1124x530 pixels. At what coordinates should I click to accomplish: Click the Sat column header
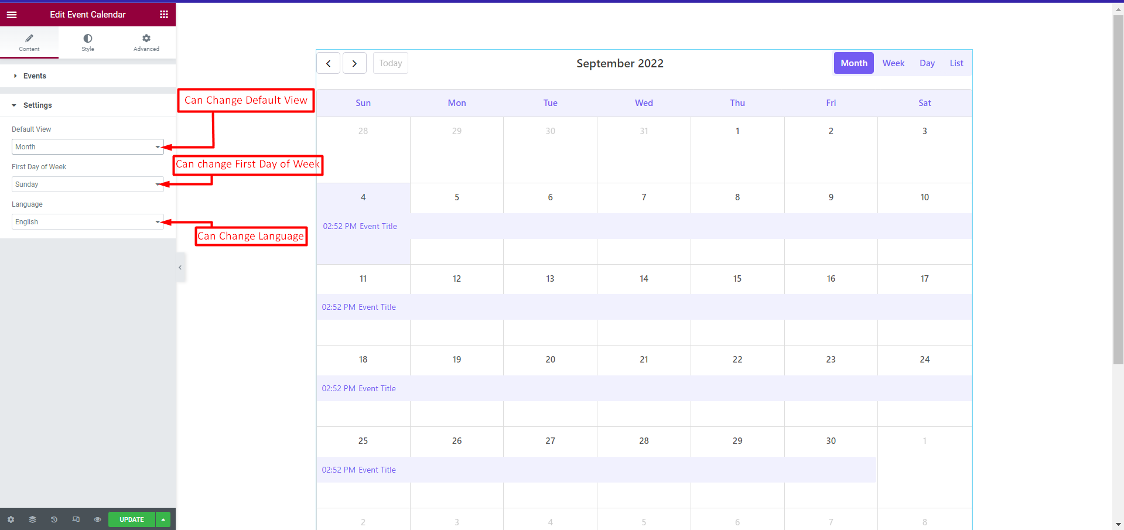coord(925,103)
